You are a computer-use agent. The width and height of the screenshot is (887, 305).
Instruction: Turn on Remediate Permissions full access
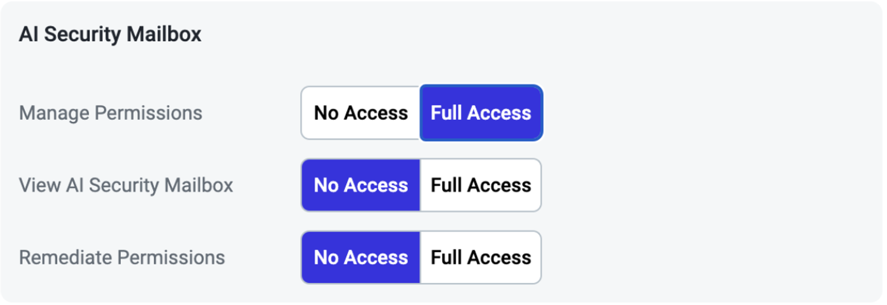pyautogui.click(x=480, y=257)
